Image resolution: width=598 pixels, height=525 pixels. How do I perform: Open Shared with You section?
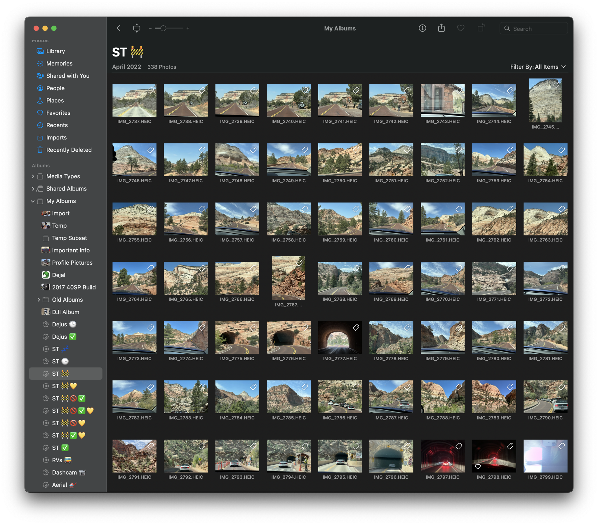point(66,76)
